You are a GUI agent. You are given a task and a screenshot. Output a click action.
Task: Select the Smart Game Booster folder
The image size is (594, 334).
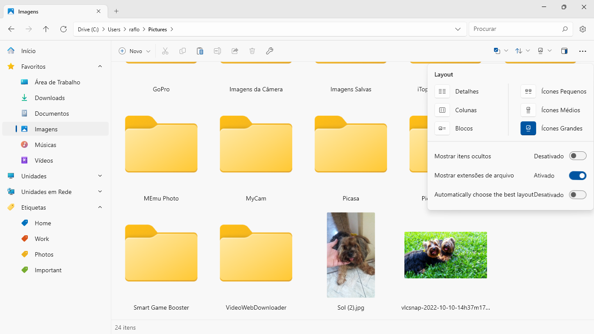[x=161, y=254]
